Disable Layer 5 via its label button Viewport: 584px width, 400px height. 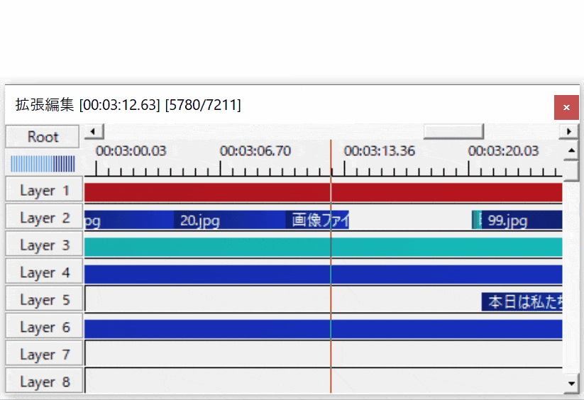[44, 300]
